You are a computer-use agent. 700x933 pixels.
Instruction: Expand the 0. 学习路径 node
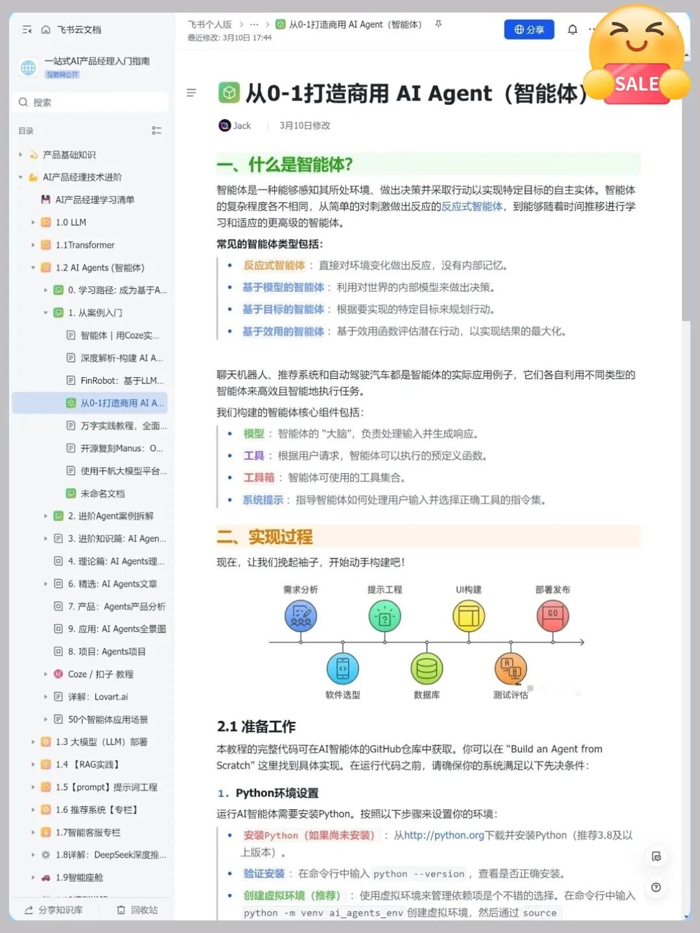(x=46, y=290)
